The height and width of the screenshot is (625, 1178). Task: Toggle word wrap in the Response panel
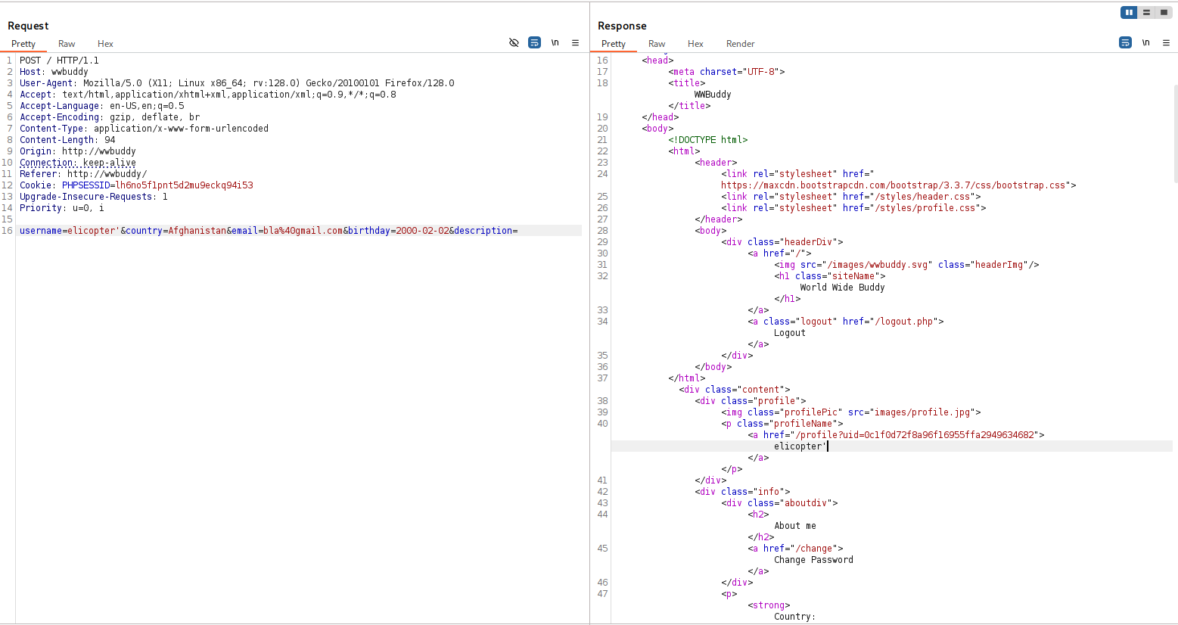(1125, 43)
